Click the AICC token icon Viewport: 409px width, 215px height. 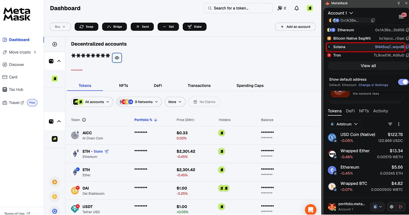coord(75,135)
